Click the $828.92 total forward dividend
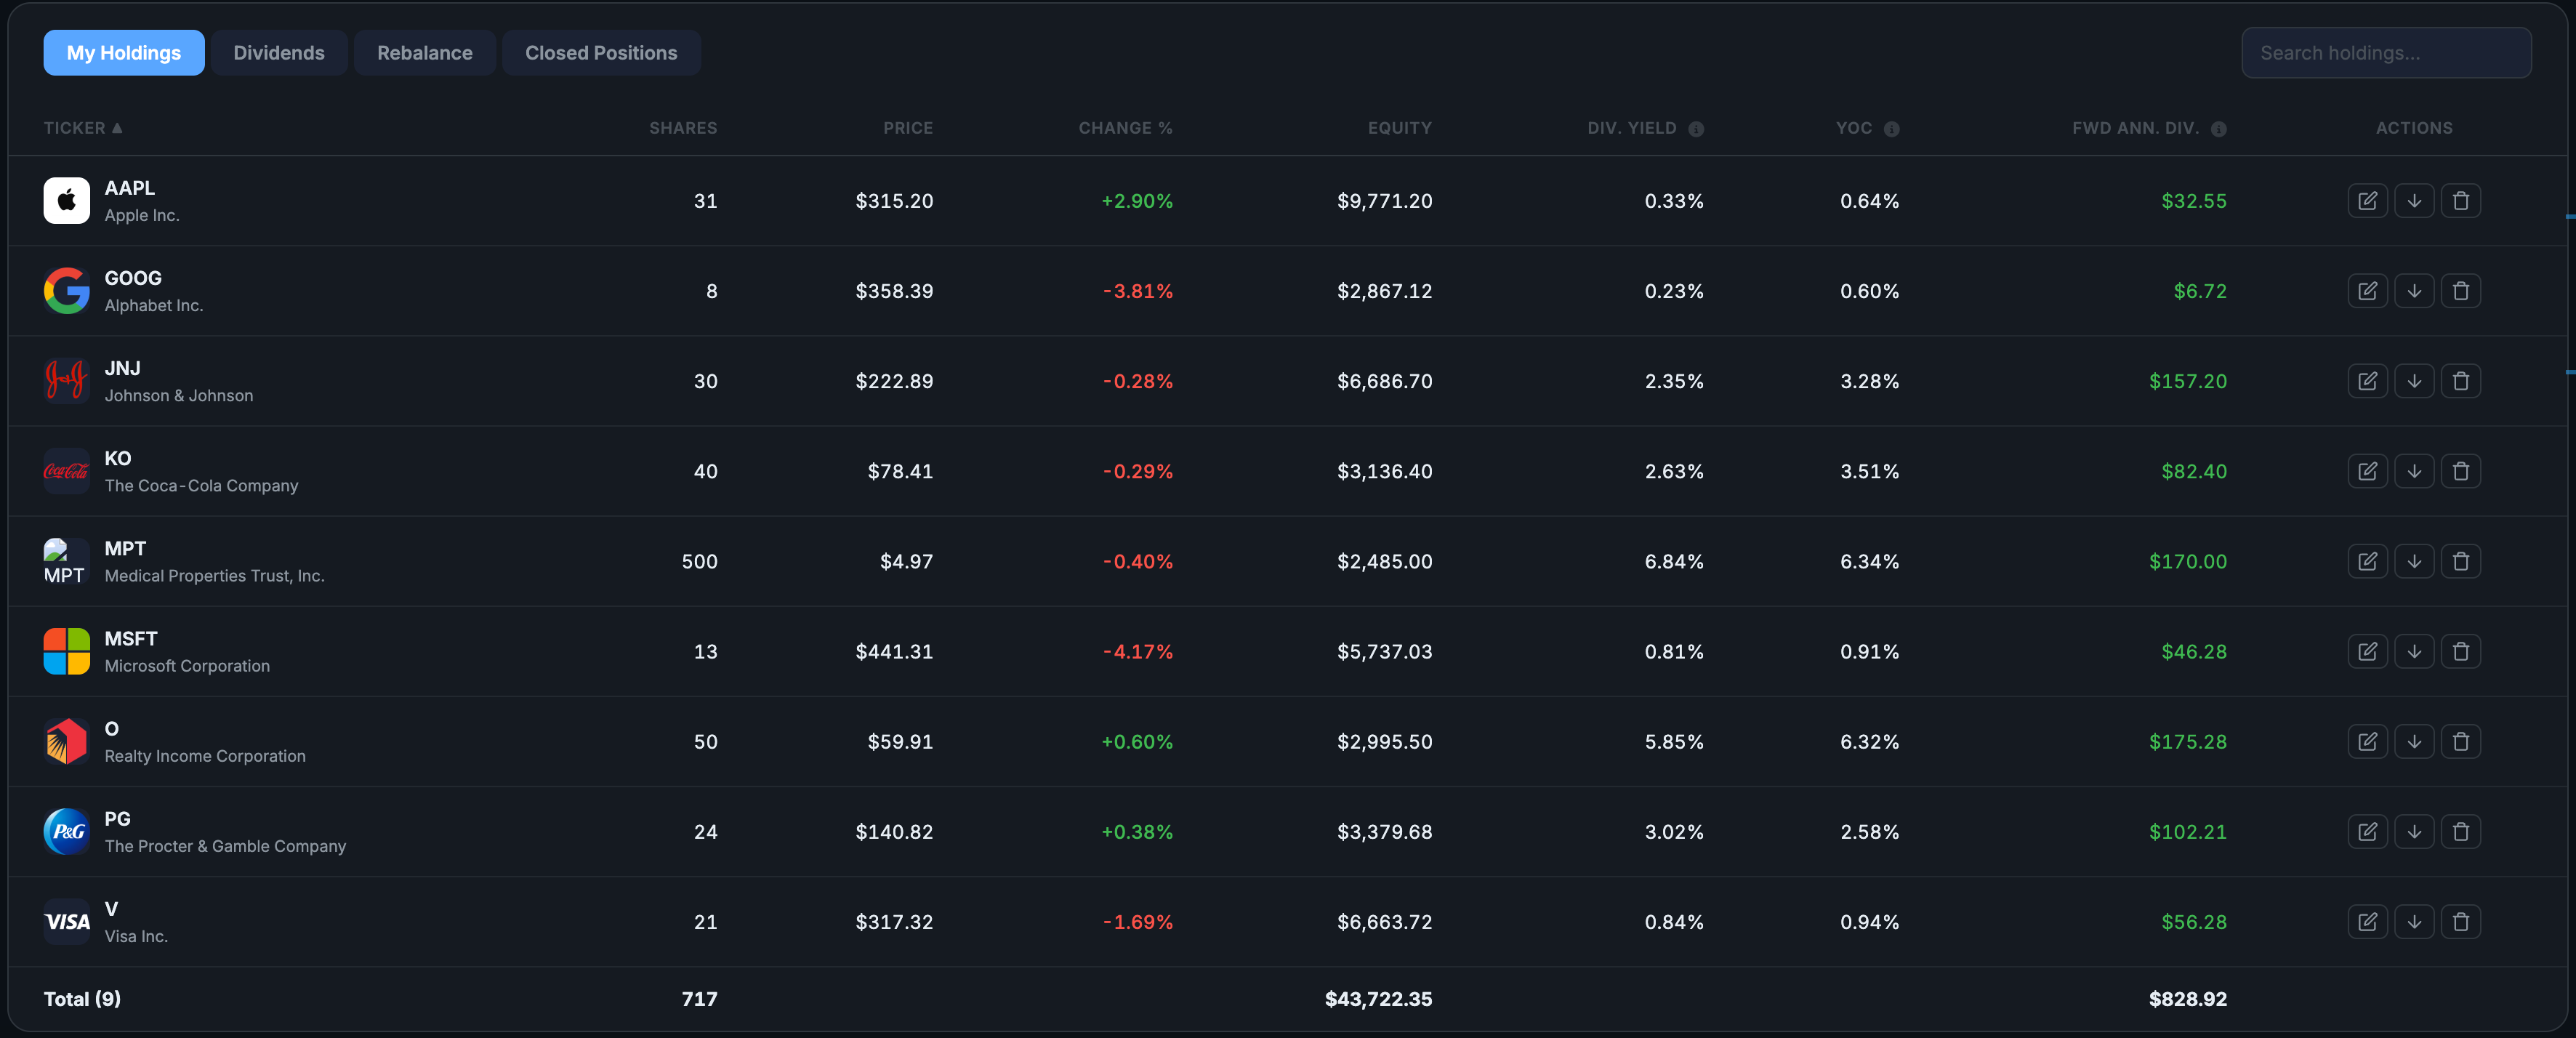This screenshot has width=2576, height=1038. [x=2188, y=999]
